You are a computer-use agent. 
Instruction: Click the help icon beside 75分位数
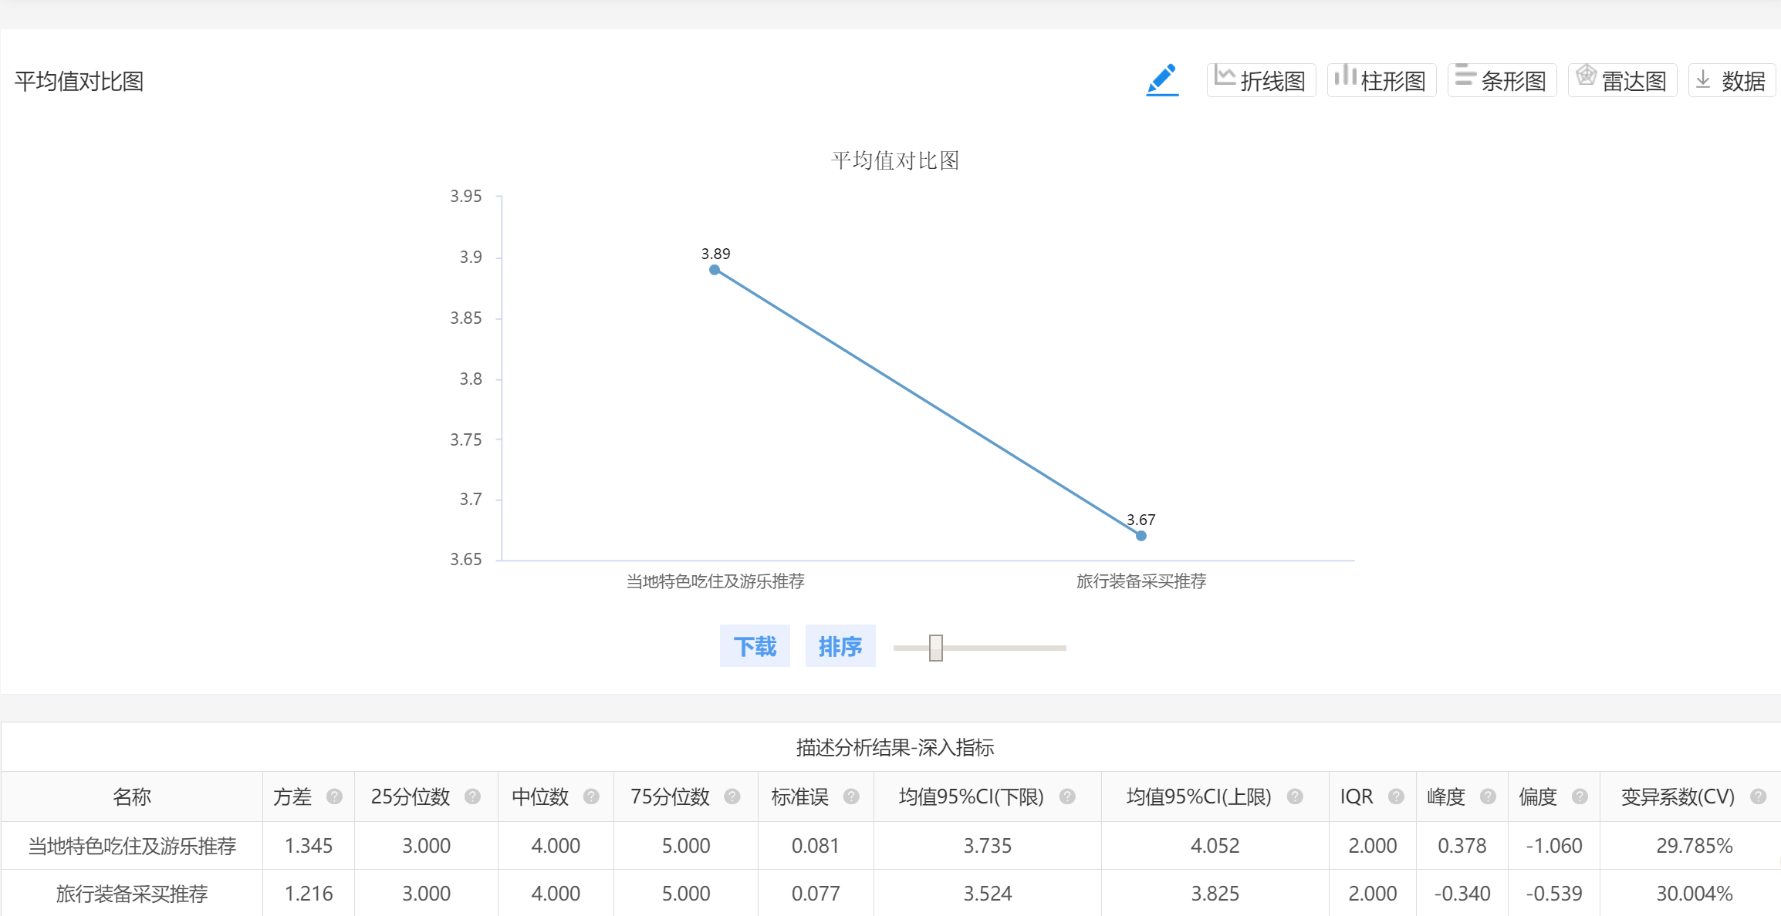pos(732,796)
